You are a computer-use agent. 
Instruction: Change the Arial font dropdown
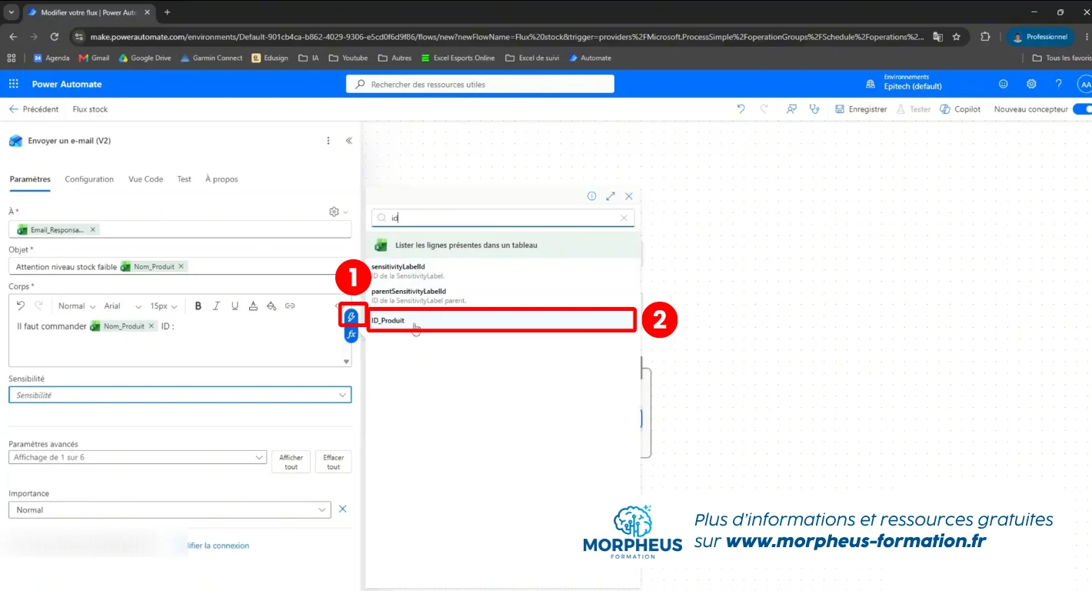123,306
